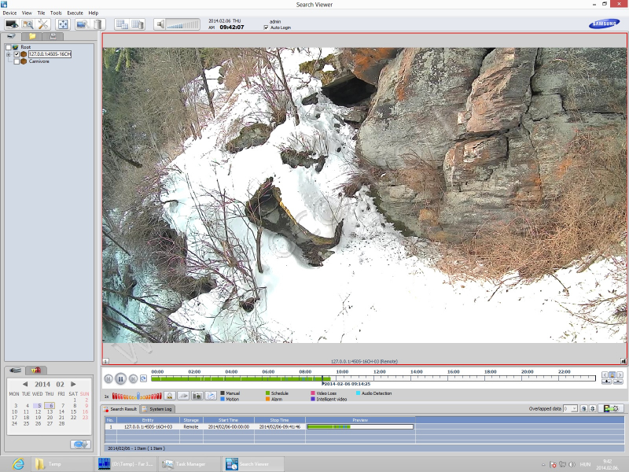Click the tools wrench icon in toolbar
This screenshot has height=472, width=629.
(x=44, y=24)
